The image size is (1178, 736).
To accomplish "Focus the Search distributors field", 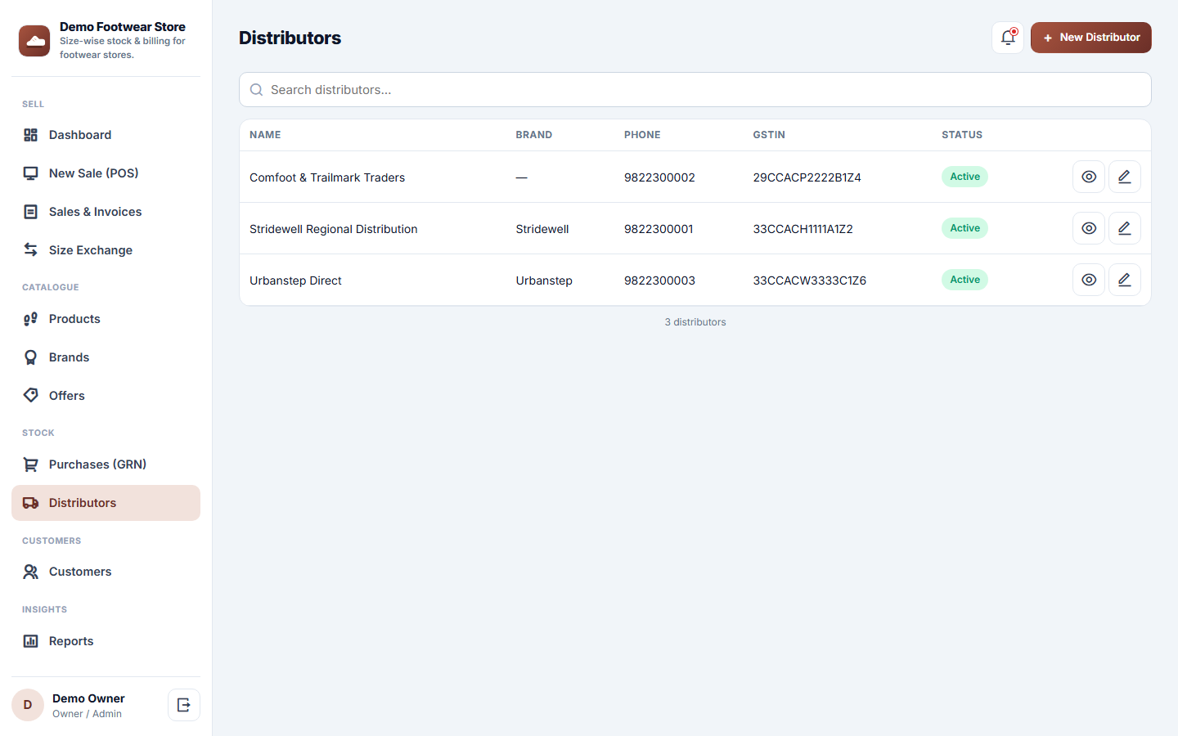I will [x=695, y=90].
